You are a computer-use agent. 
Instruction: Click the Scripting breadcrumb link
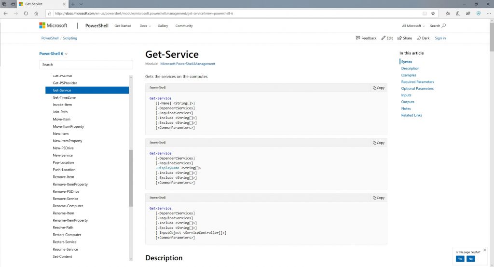tap(70, 38)
